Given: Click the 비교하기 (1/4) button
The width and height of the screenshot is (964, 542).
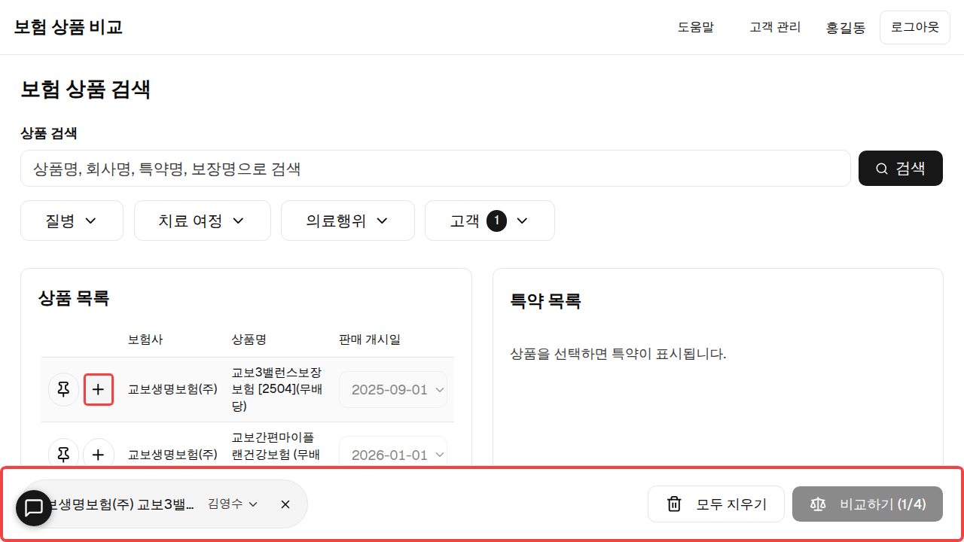Looking at the screenshot, I should point(868,504).
